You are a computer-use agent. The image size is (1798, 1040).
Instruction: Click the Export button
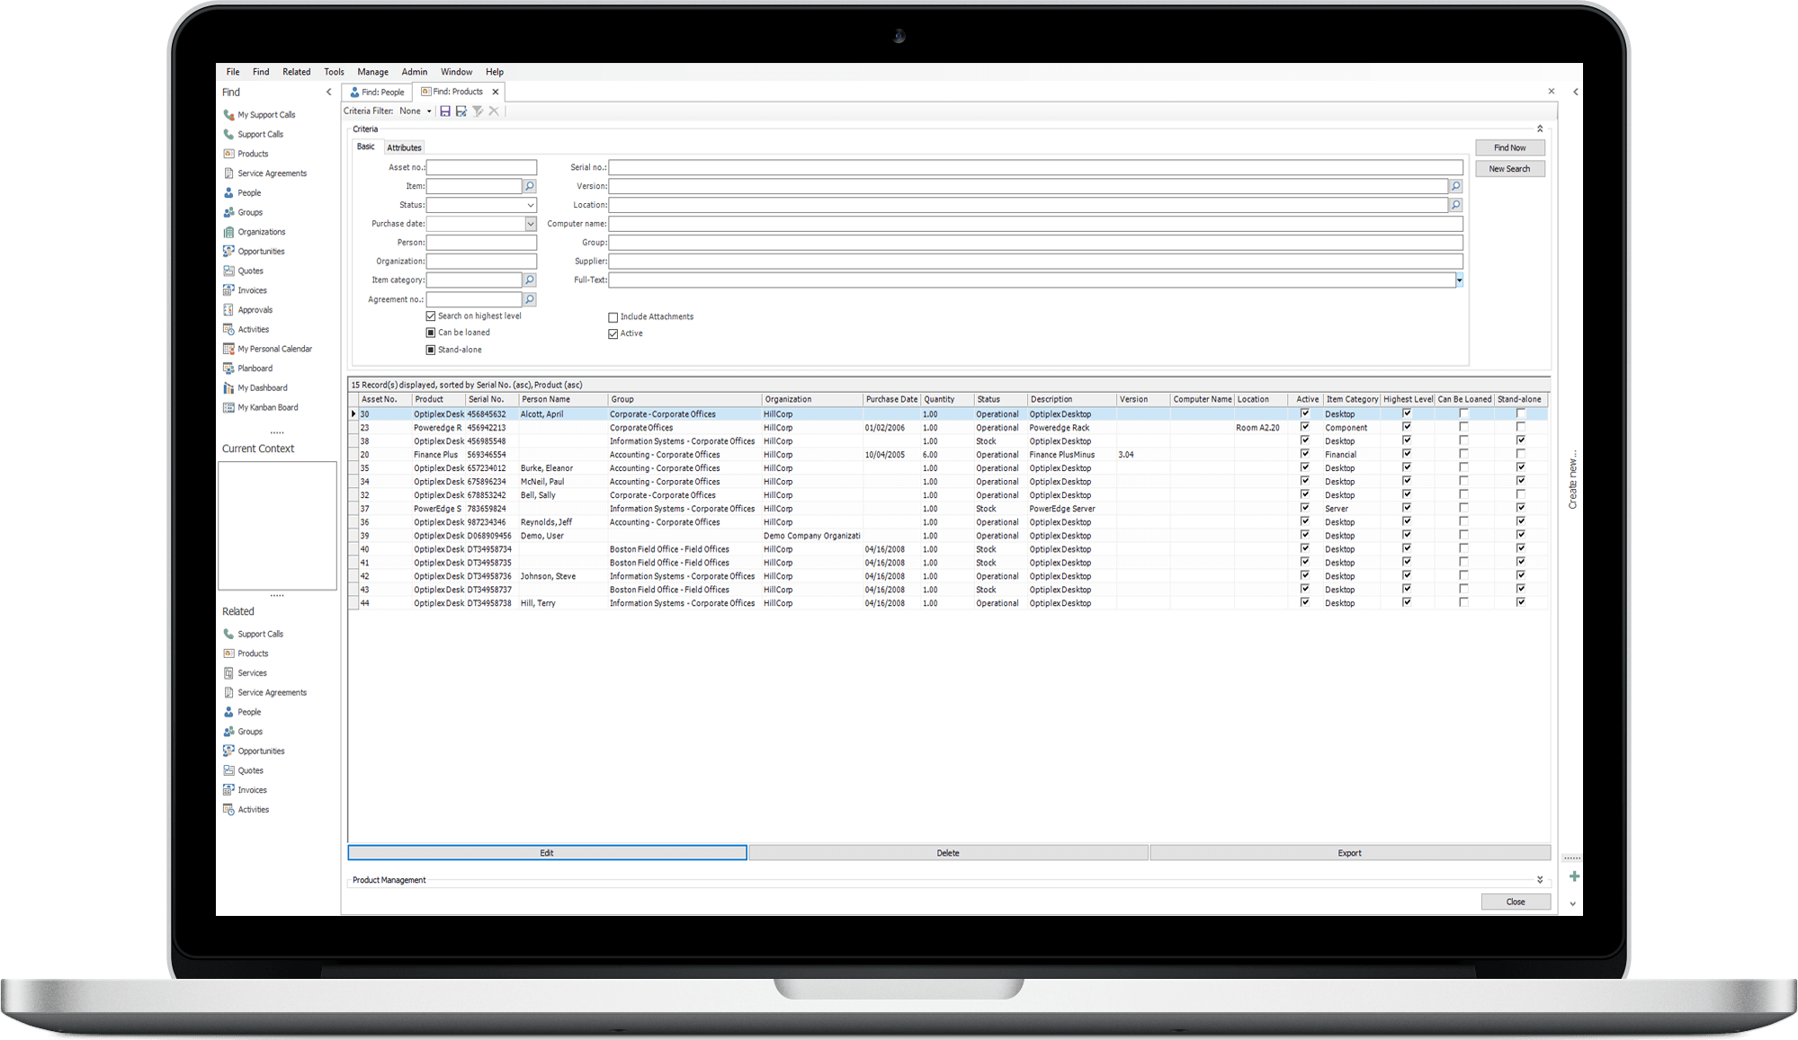tap(1348, 852)
